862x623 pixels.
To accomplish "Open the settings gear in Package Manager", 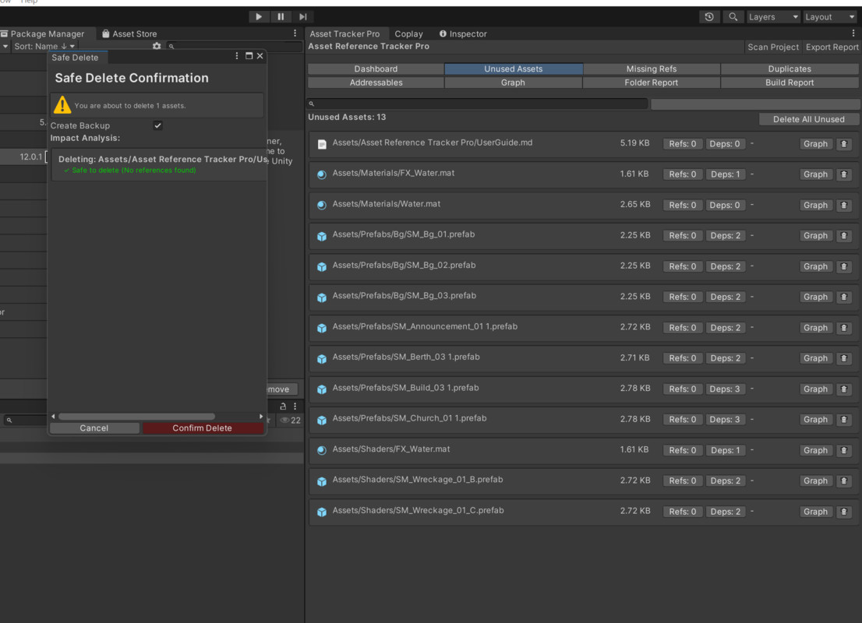I will [156, 47].
